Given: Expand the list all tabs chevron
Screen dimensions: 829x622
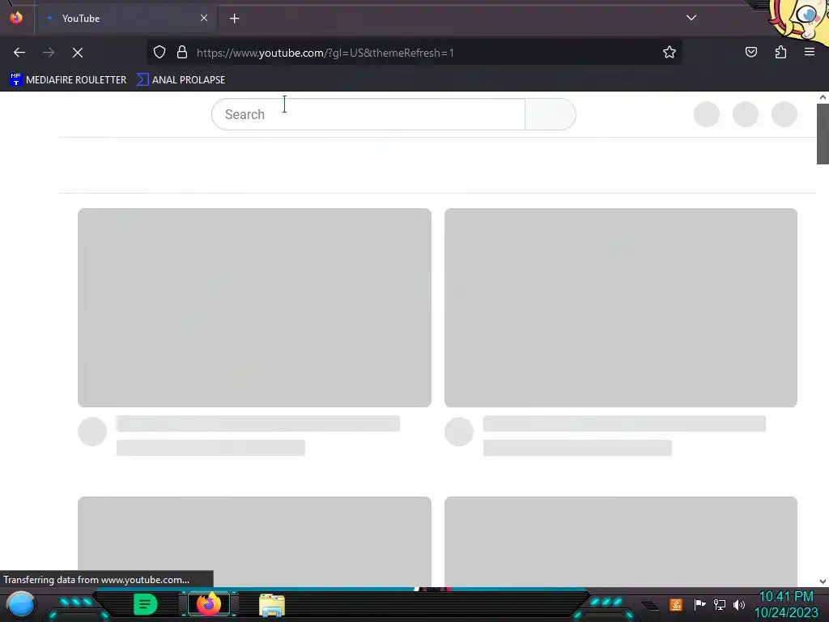Looking at the screenshot, I should point(691,18).
